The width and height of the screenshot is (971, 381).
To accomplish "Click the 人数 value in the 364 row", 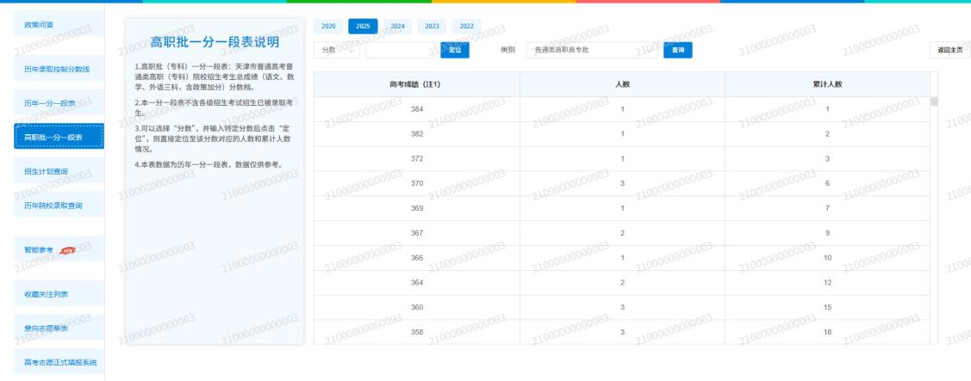I will (x=622, y=283).
